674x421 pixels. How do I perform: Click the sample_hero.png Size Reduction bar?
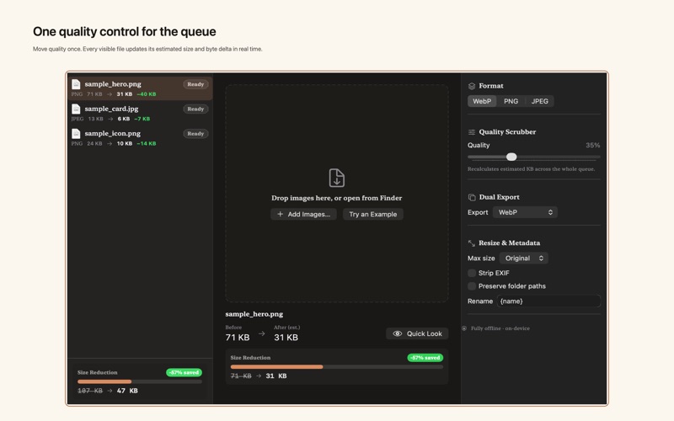pyautogui.click(x=336, y=367)
